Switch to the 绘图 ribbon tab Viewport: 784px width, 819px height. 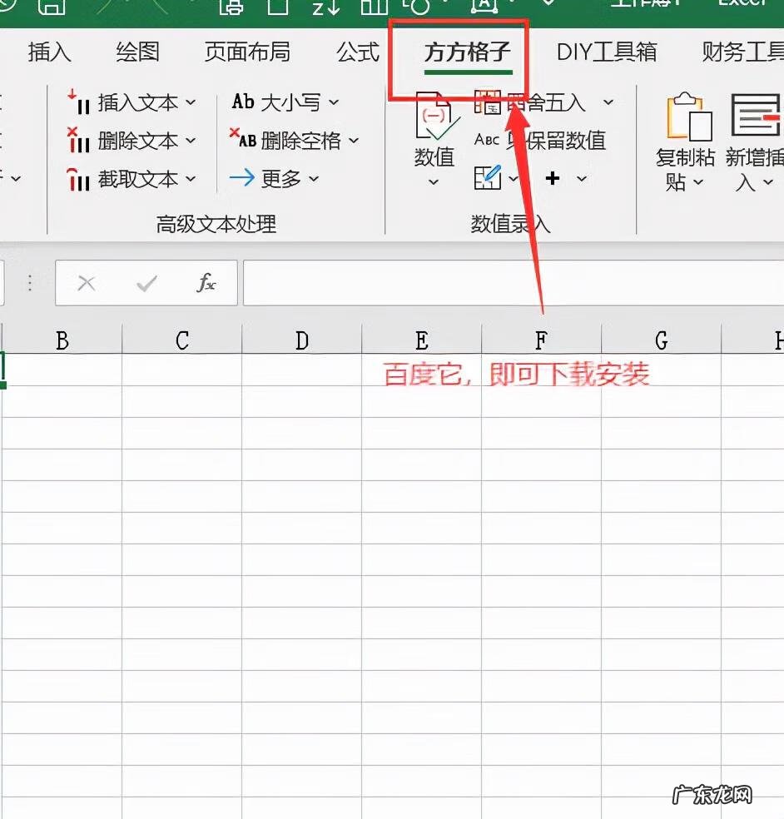click(x=137, y=52)
